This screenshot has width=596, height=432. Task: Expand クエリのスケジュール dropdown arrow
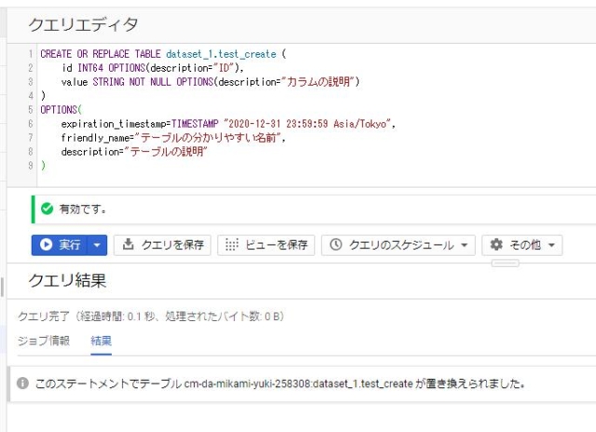[x=464, y=245]
